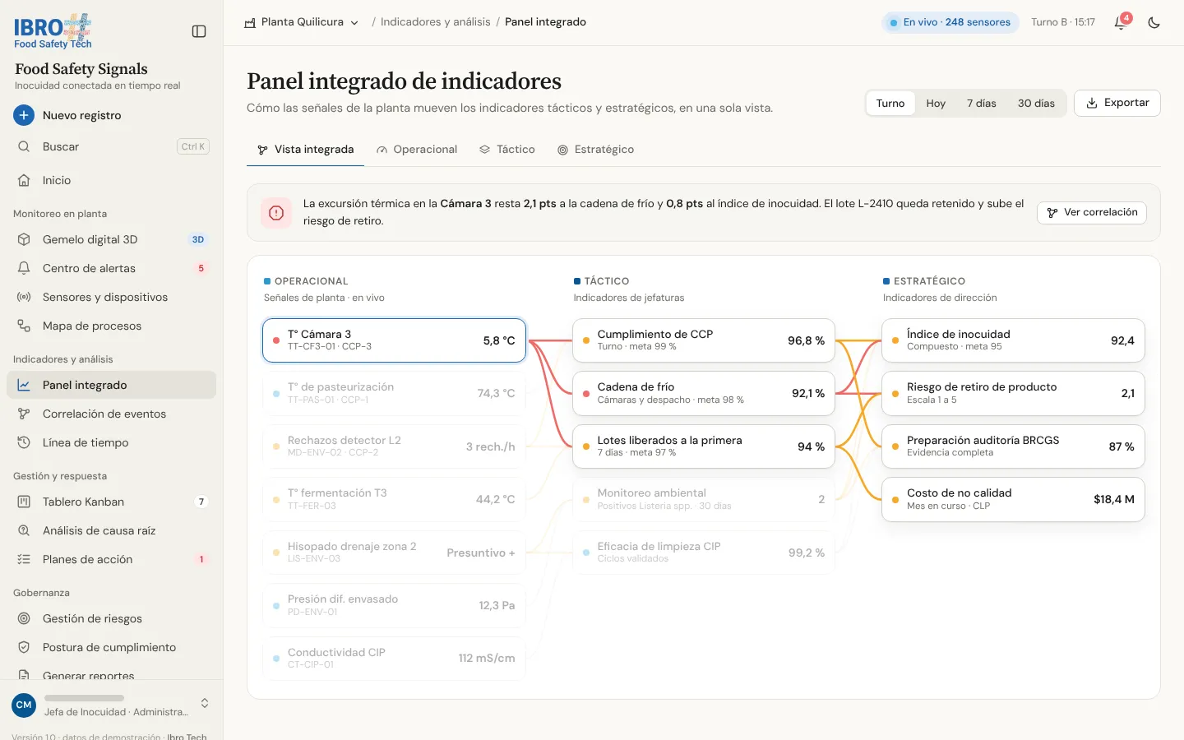The width and height of the screenshot is (1184, 740).
Task: Click the Buscar search field
Action: pos(111,146)
